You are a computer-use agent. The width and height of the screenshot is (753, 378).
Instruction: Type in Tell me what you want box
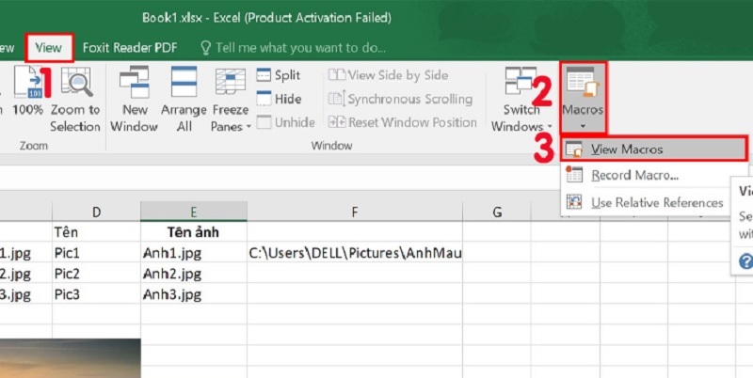tap(301, 46)
